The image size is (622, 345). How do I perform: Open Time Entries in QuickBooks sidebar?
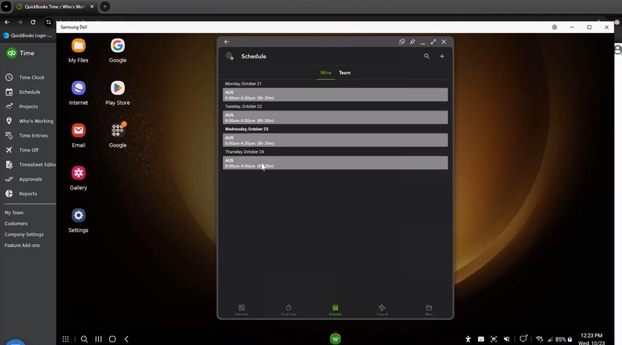33,136
